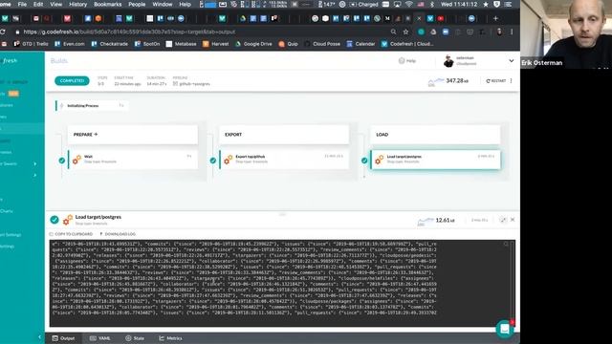This screenshot has width=612, height=344.
Task: Open the Checkatrade bookmark
Action: pyautogui.click(x=109, y=44)
